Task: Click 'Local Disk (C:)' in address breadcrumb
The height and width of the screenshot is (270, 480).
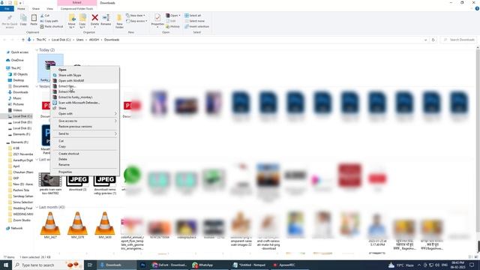Action: point(61,40)
